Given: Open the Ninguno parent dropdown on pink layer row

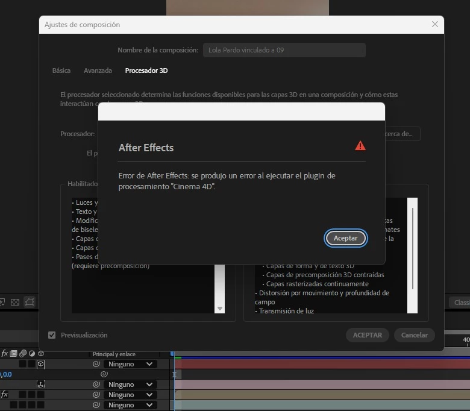Looking at the screenshot, I should pyautogui.click(x=130, y=384).
